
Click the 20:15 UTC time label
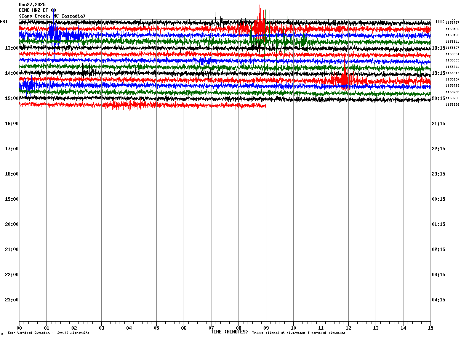[x=439, y=98]
